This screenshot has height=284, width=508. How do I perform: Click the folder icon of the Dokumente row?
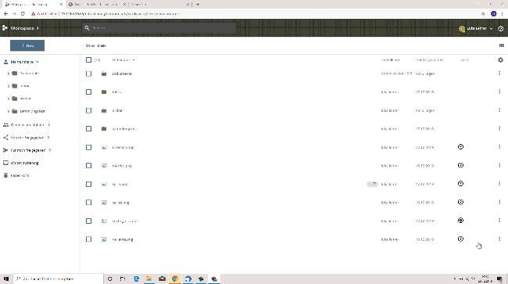tap(104, 74)
